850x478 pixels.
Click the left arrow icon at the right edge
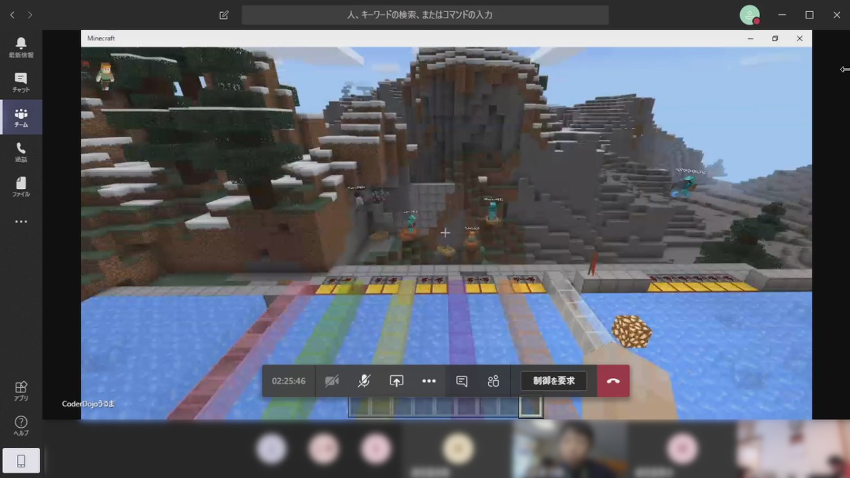point(844,69)
